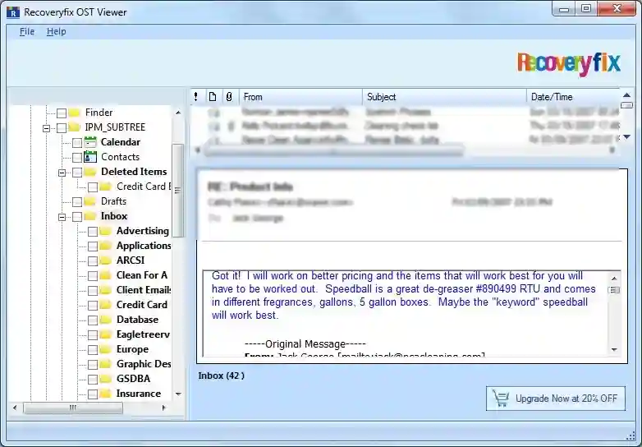642x447 pixels.
Task: Select the Contacts tree item
Action: pos(121,157)
